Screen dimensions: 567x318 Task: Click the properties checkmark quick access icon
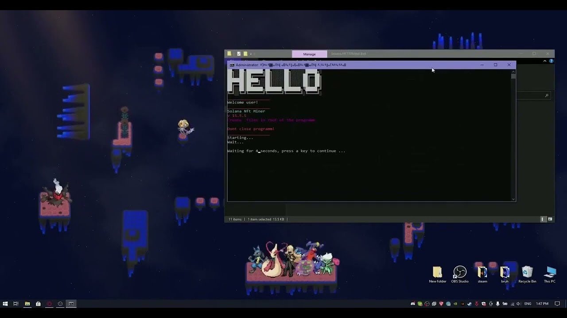[239, 54]
